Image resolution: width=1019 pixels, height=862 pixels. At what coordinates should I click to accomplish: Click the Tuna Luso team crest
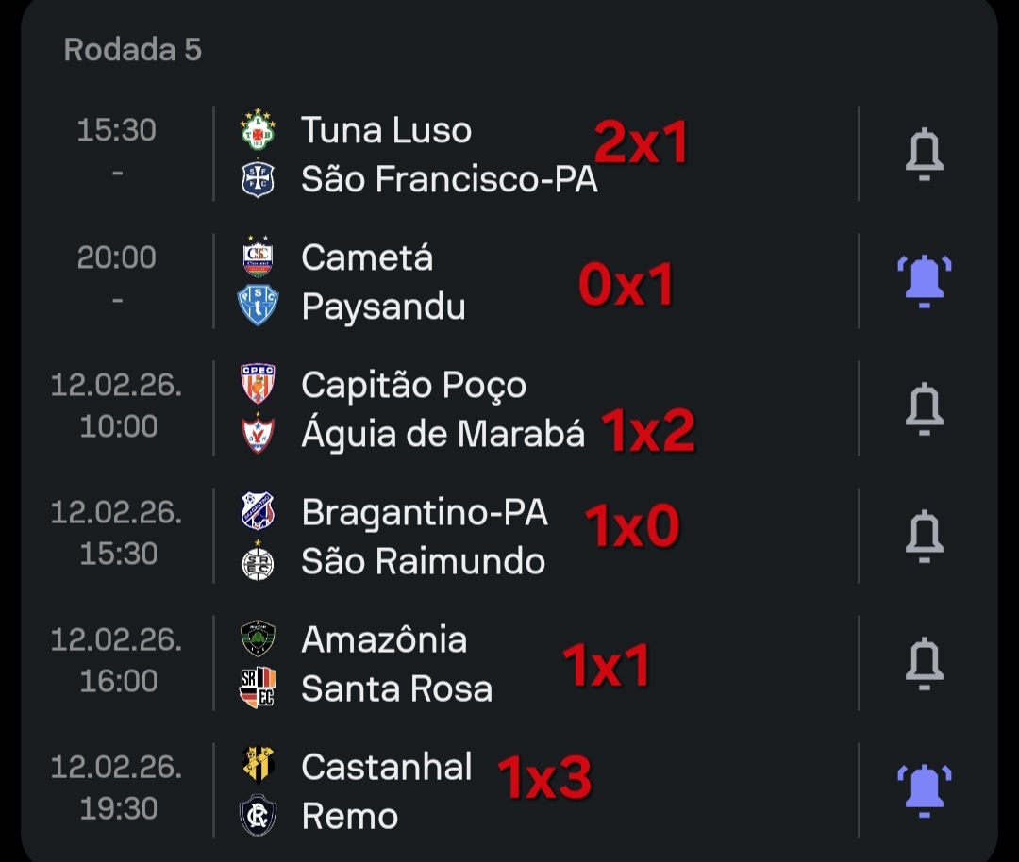pos(258,129)
